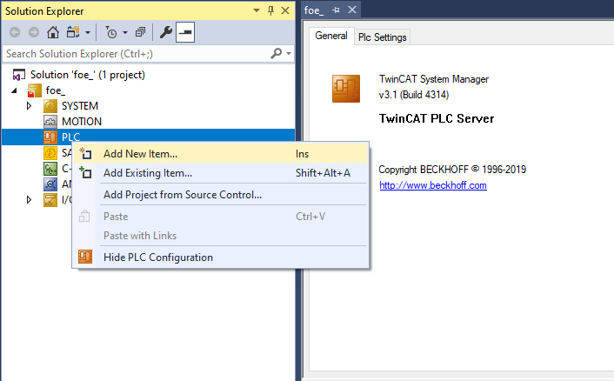Open the Solution Explorer search options dropdown
Image resolution: width=614 pixels, height=381 pixels.
coord(289,54)
